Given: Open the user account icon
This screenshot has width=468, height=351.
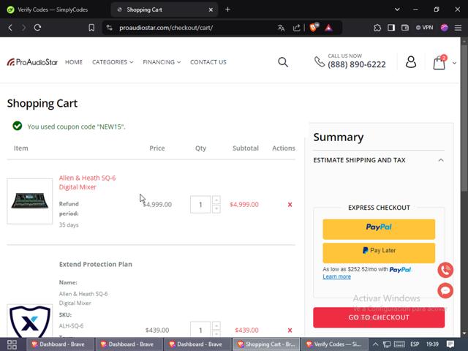Looking at the screenshot, I should coord(411,62).
